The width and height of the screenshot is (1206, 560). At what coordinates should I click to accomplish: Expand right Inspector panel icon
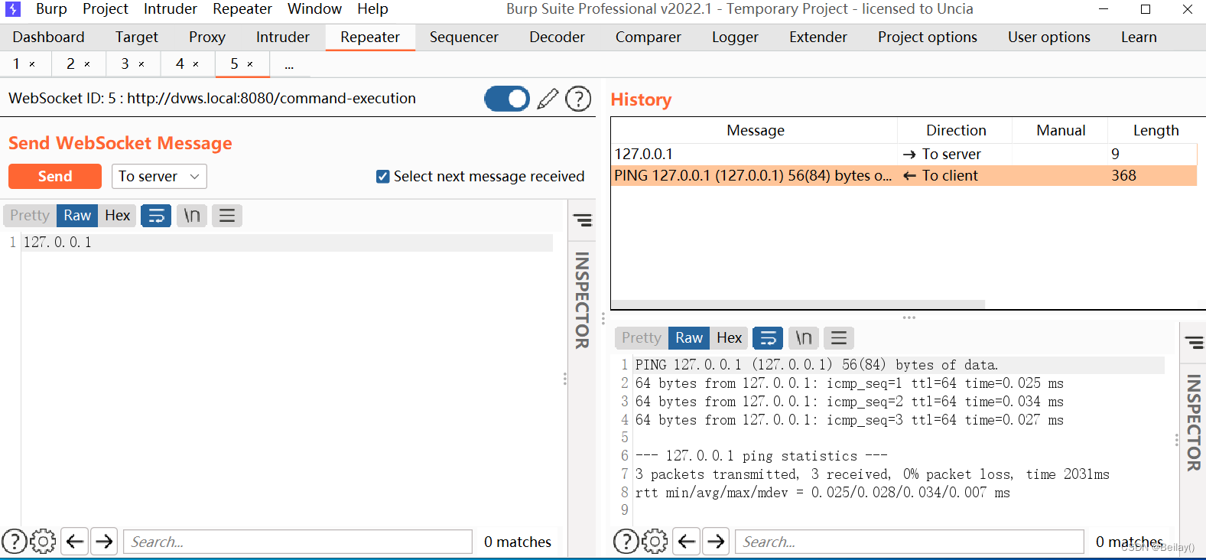(1195, 342)
